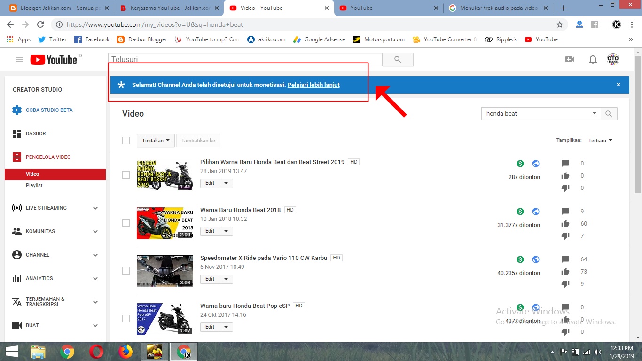The image size is (642, 361).
Task: Click Pelajari lebih lanjut link
Action: [x=313, y=85]
